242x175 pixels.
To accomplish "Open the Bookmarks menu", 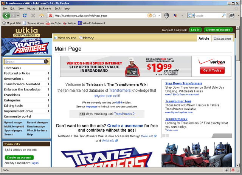I will coord(45,8).
